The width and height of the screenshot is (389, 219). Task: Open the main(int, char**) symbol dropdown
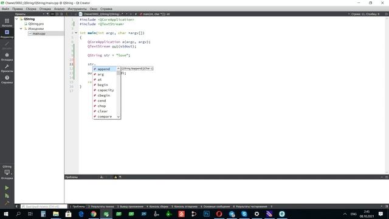click(156, 14)
